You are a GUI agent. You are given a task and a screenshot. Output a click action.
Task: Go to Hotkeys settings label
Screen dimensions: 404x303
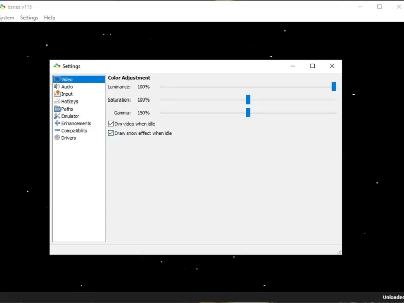click(x=70, y=102)
